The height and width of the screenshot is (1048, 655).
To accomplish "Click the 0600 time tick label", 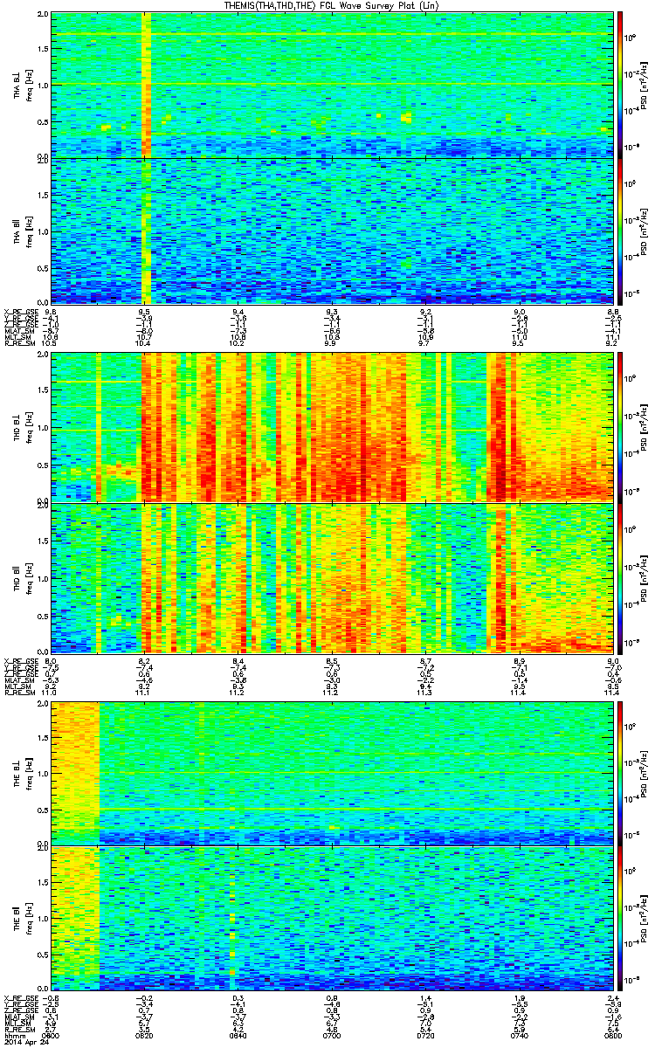I will (51, 1037).
